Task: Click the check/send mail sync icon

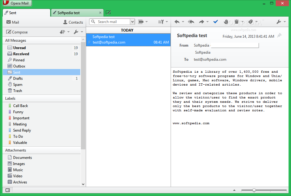Action: (62, 32)
